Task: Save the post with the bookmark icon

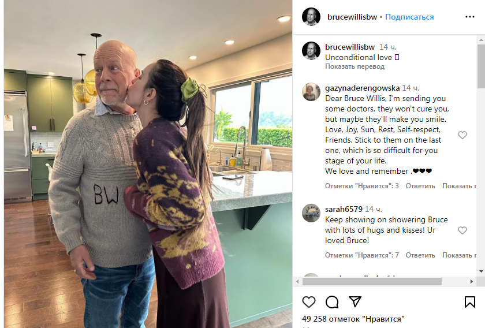Action: [x=469, y=302]
